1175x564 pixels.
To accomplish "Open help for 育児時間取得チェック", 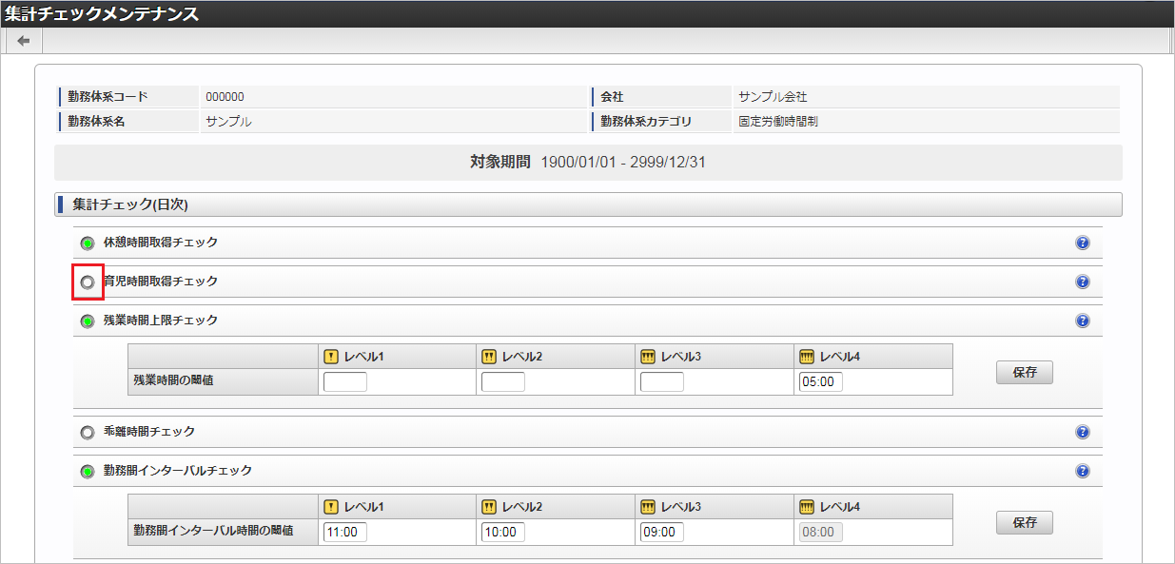I will tap(1082, 282).
